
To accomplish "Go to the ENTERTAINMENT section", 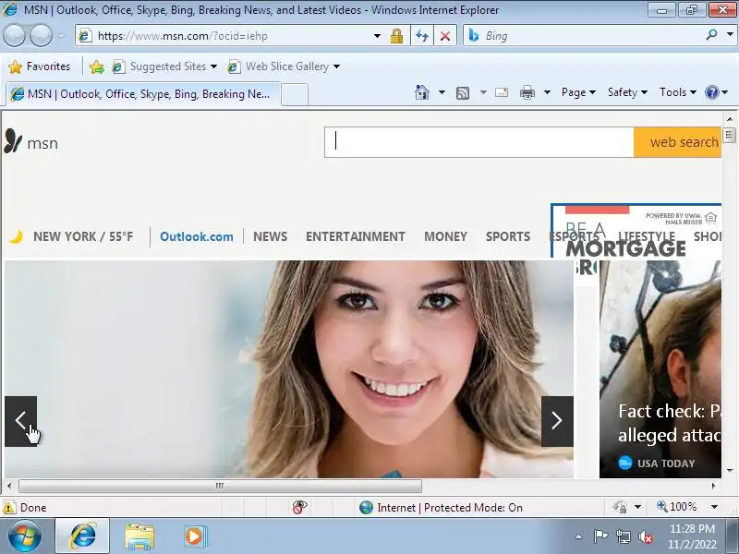I will coord(356,236).
